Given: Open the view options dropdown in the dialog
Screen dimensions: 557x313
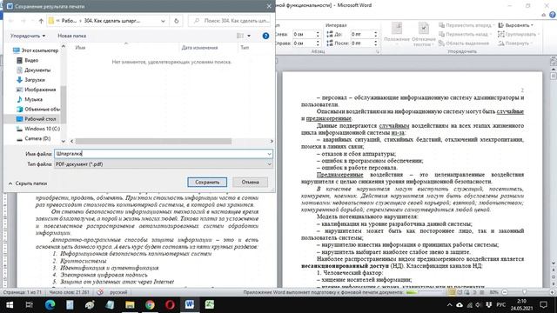Looking at the screenshot, I should 248,36.
